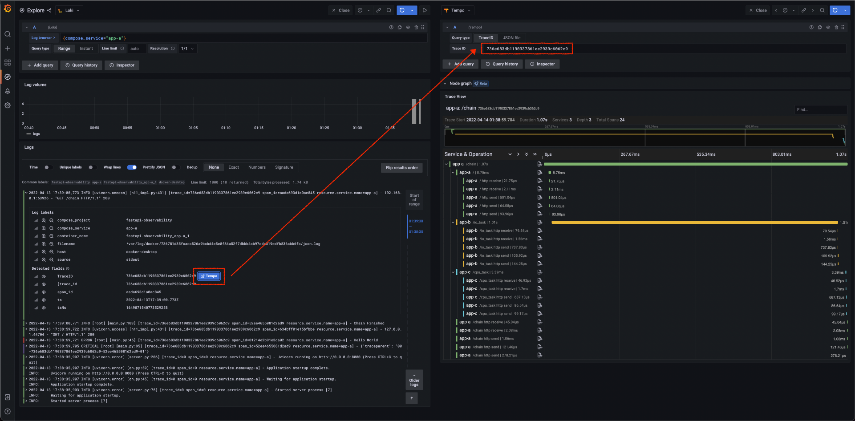Run query in the Loki pane
Image resolution: width=855 pixels, height=421 pixels.
click(402, 10)
